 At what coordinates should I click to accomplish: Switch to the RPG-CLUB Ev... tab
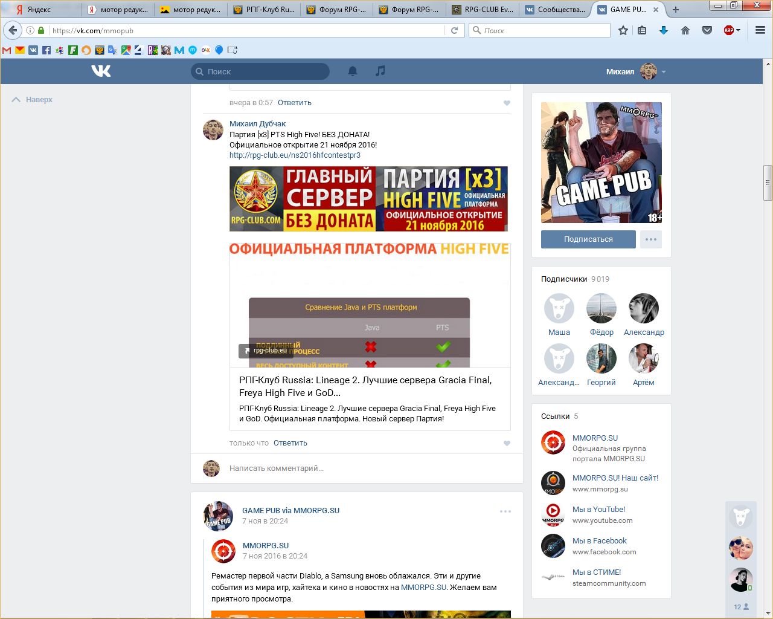click(483, 9)
